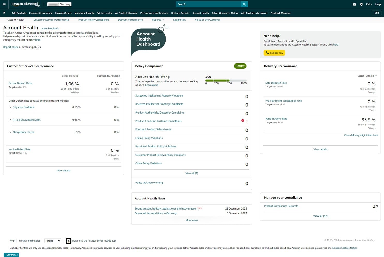Open the settings gear icon

[x=361, y=4]
